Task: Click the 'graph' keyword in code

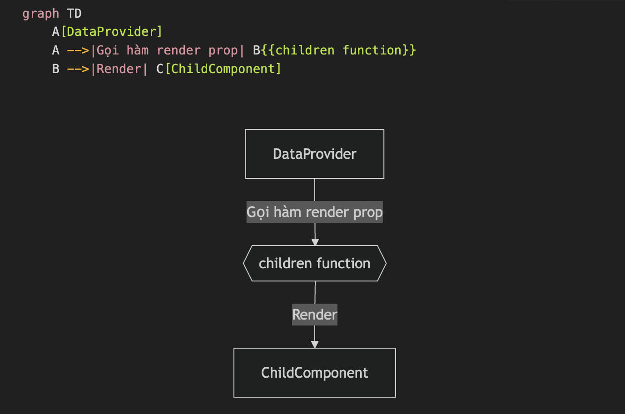Action: [40, 14]
